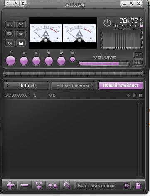Click the purple Pause button
The image size is (150, 196).
coord(24,61)
